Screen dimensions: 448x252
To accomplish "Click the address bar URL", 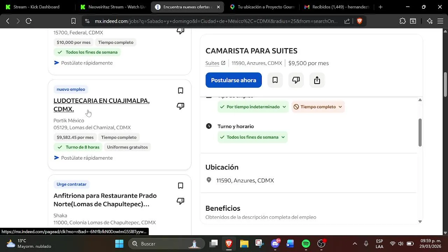I will click(x=216, y=21).
